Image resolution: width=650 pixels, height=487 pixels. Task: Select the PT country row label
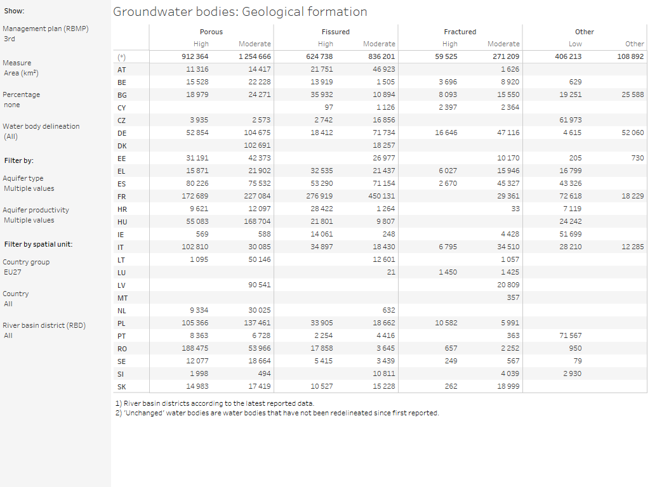tap(121, 336)
